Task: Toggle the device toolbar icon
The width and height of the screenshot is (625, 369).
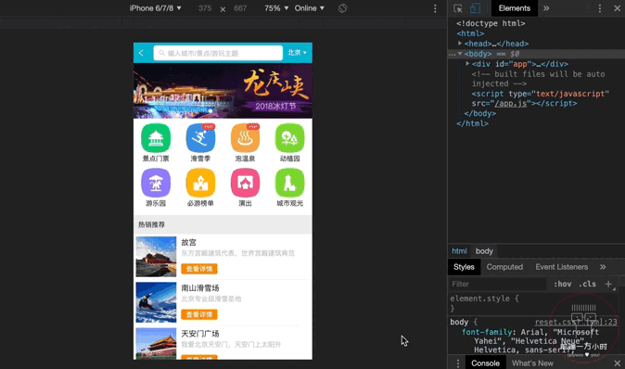Action: click(475, 8)
